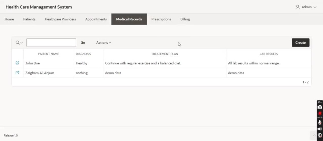Toggle the recorder webcam
The image size is (323, 141).
[x=320, y=135]
